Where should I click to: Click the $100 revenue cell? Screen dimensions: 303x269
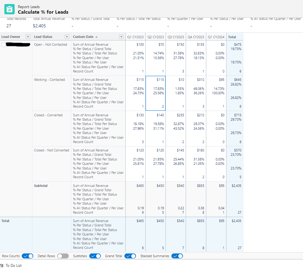click(x=140, y=44)
